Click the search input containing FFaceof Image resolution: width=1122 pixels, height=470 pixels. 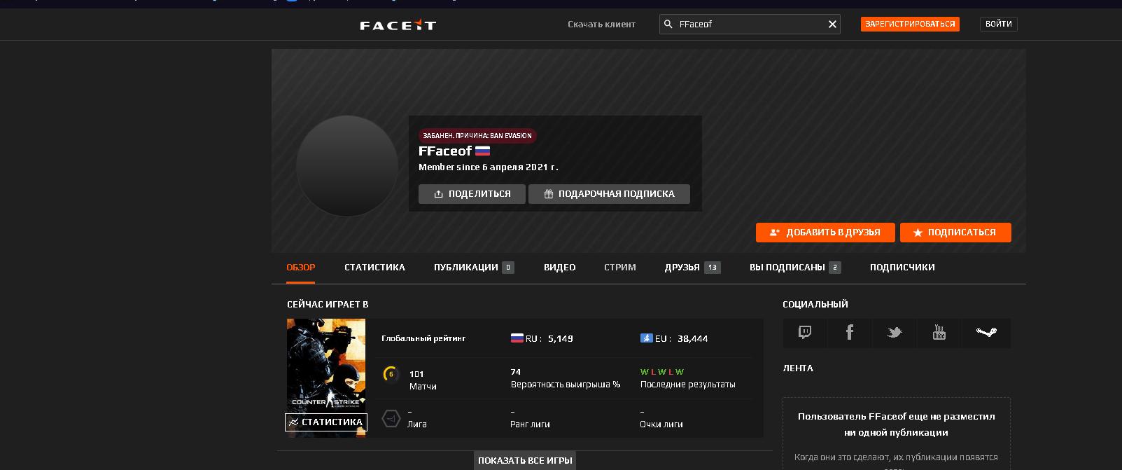750,25
